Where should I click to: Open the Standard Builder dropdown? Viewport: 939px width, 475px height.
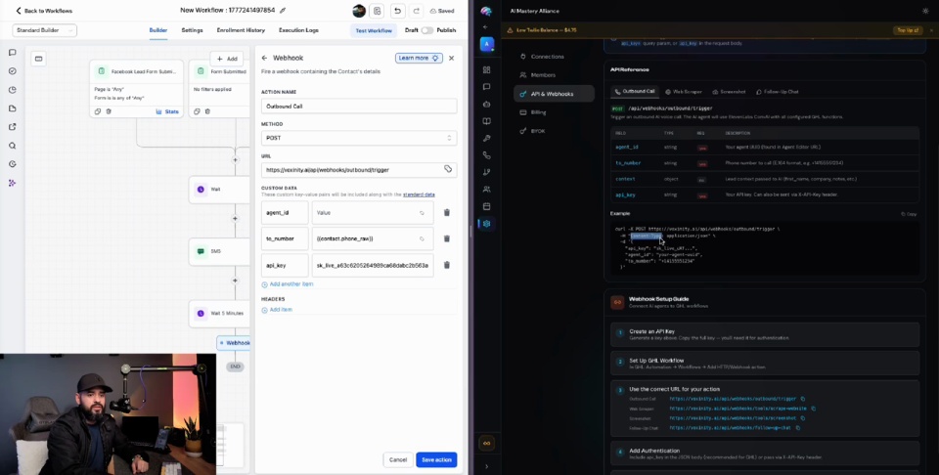pyautogui.click(x=45, y=30)
